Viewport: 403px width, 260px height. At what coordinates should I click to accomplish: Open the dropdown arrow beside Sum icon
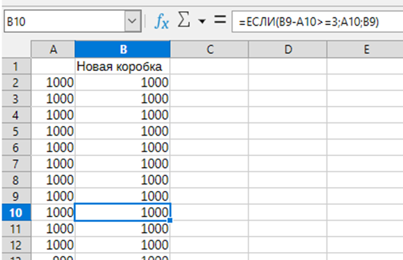click(201, 23)
